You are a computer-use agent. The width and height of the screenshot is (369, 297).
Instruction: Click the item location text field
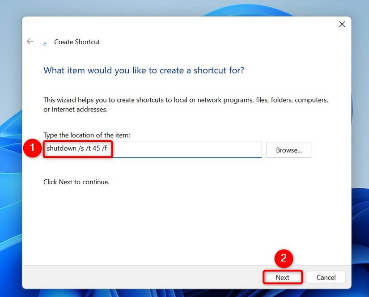point(153,149)
